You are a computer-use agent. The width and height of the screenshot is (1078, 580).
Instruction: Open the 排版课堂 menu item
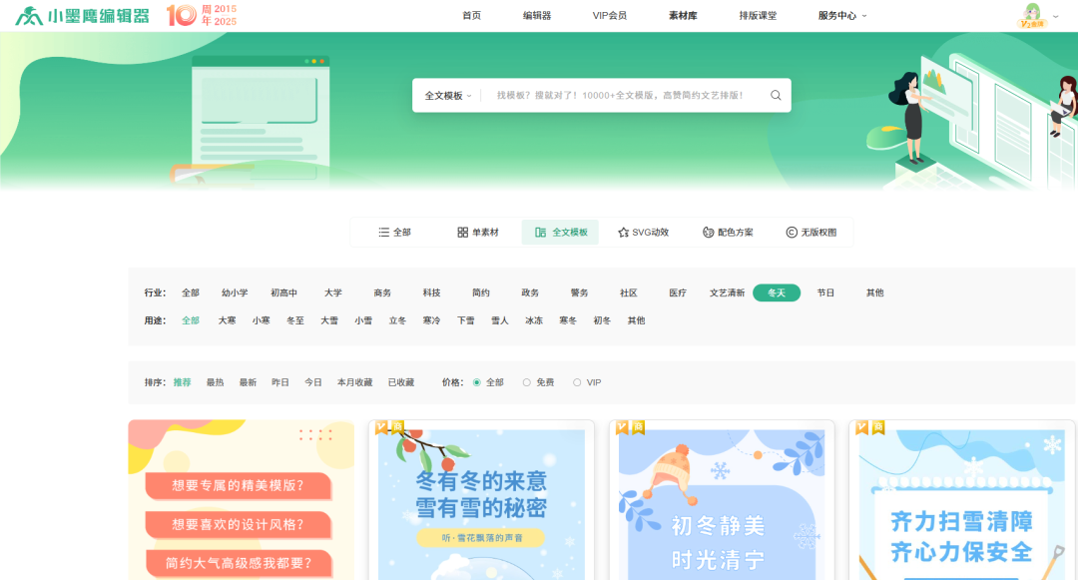[x=758, y=15]
